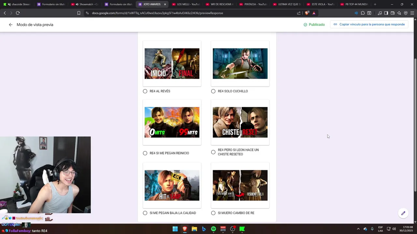The height and width of the screenshot is (234, 417).
Task: Click the pencil edit form floating button
Action: pyautogui.click(x=403, y=213)
